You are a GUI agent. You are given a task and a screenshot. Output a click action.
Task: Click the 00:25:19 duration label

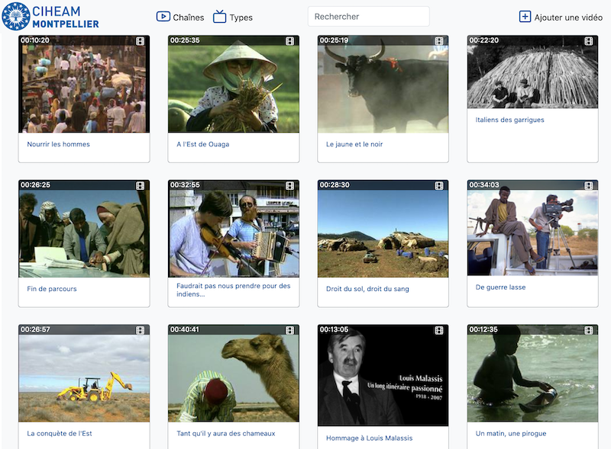click(334, 40)
